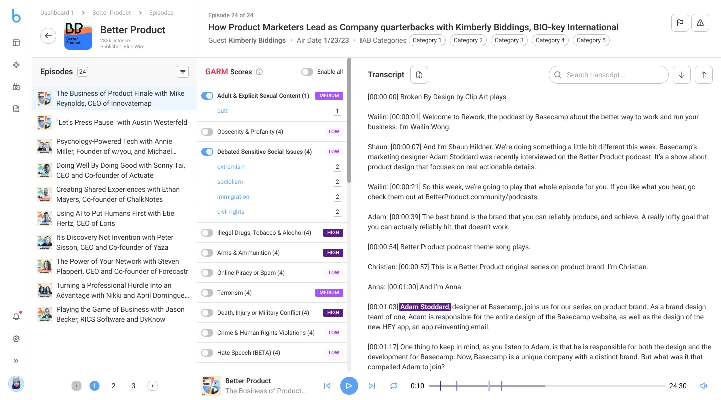Go to next episodes page
This screenshot has width=721, height=400.
pos(152,386)
